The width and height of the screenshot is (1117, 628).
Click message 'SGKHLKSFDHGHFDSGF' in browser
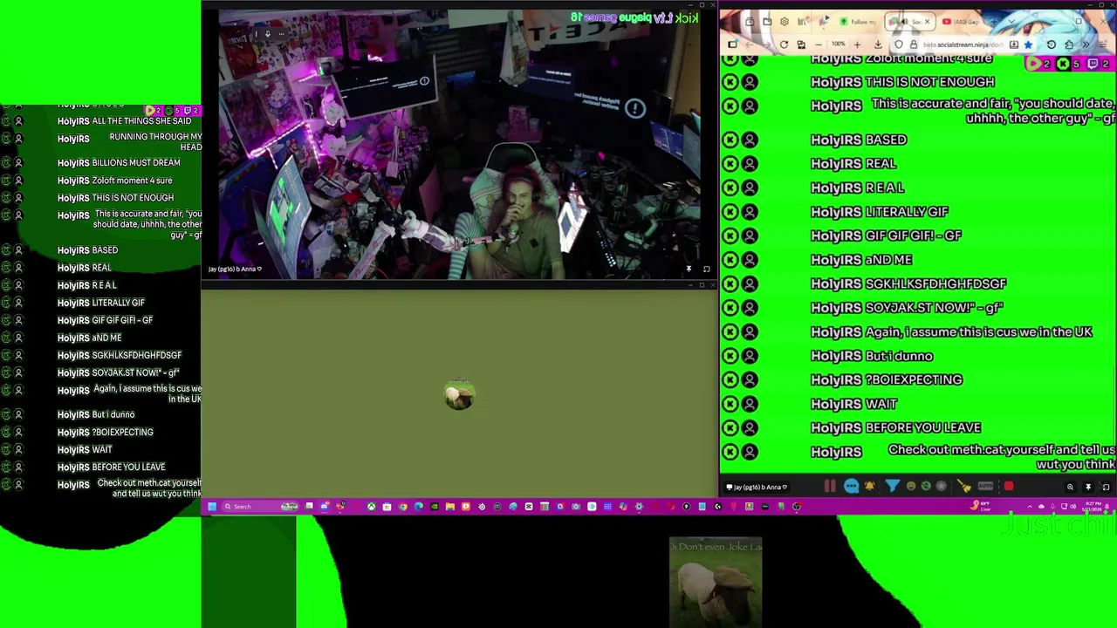(935, 283)
